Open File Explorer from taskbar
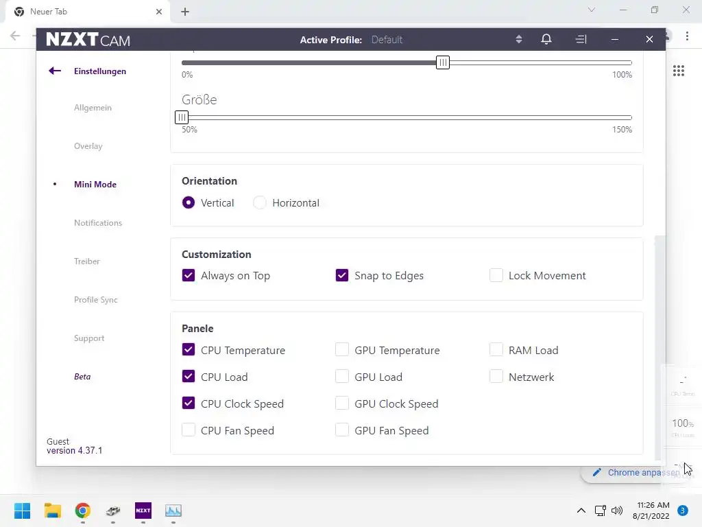Image resolution: width=702 pixels, height=527 pixels. click(52, 511)
